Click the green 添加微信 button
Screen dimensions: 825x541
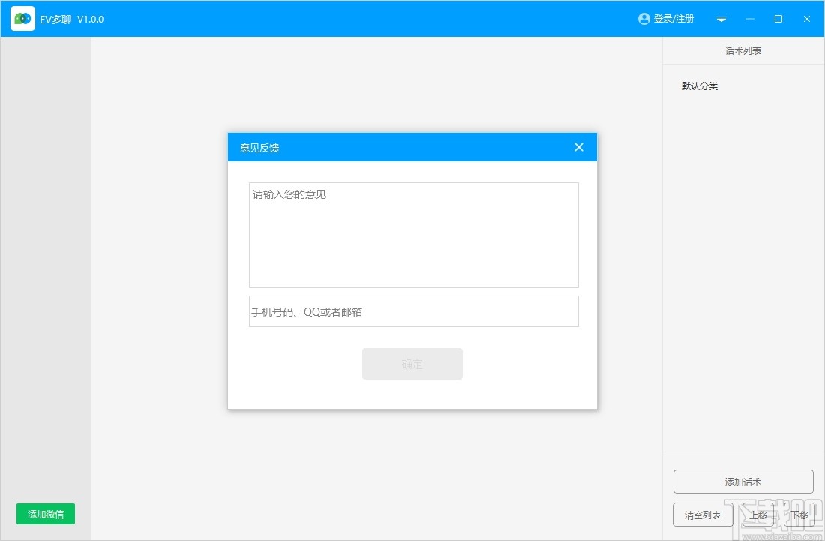click(46, 514)
